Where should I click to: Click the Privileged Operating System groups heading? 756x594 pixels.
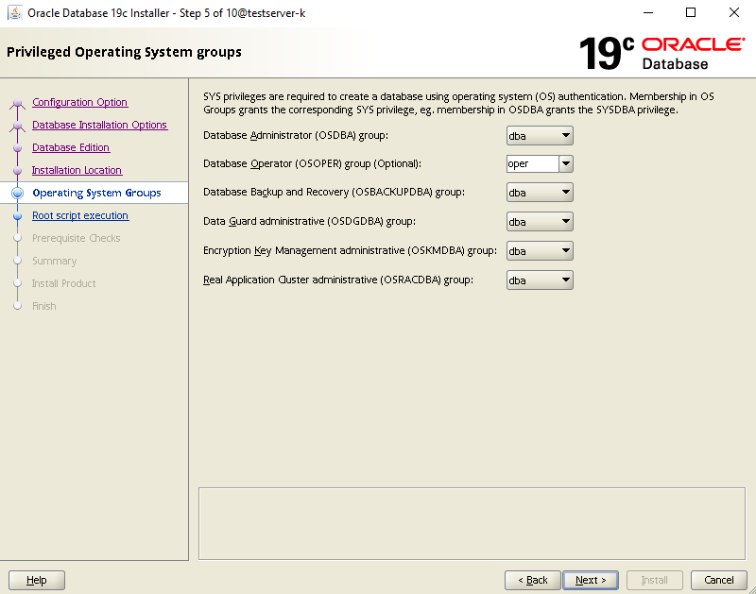(124, 52)
